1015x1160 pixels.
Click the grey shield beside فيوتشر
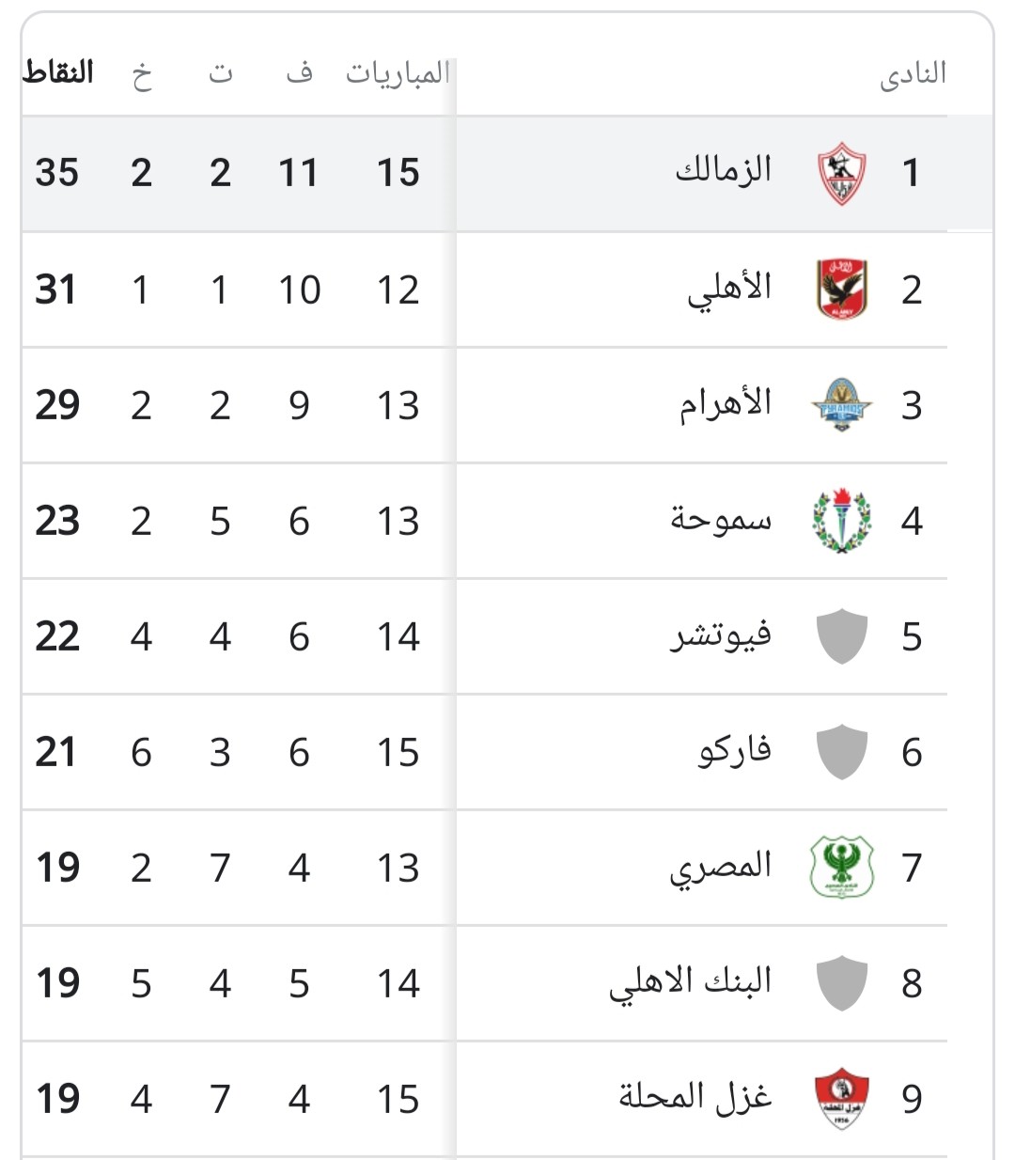(x=841, y=636)
